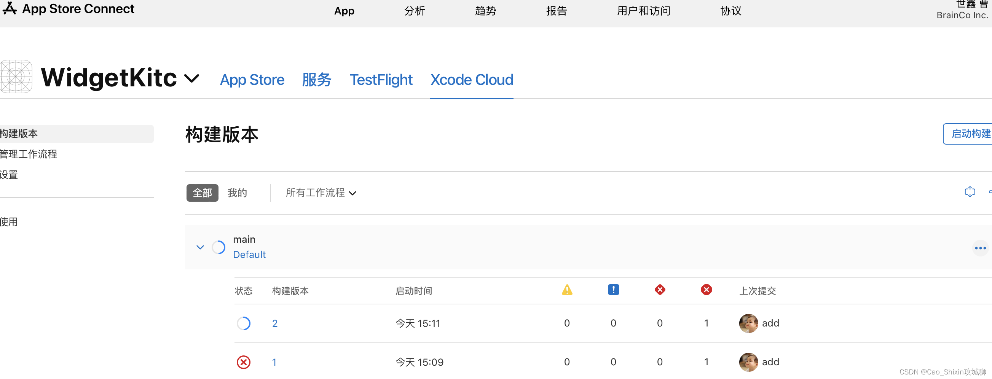992x379 pixels.
Task: Open the Default workflow link
Action: [249, 255]
